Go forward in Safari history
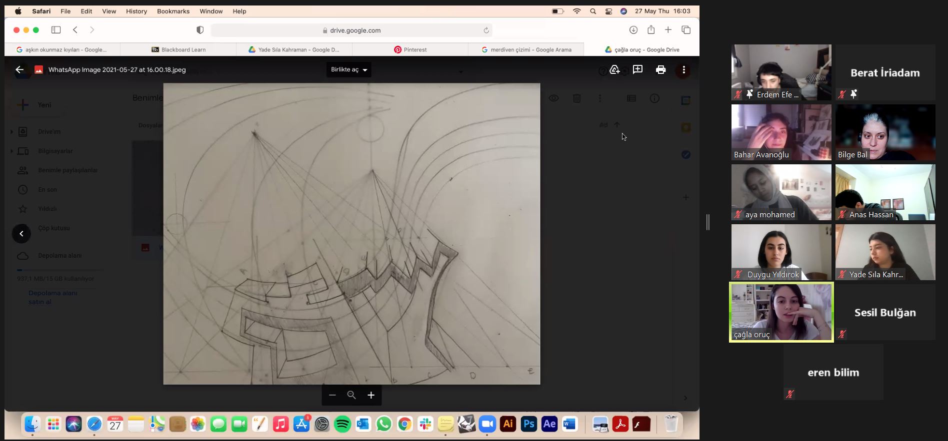The image size is (948, 441). coord(92,30)
